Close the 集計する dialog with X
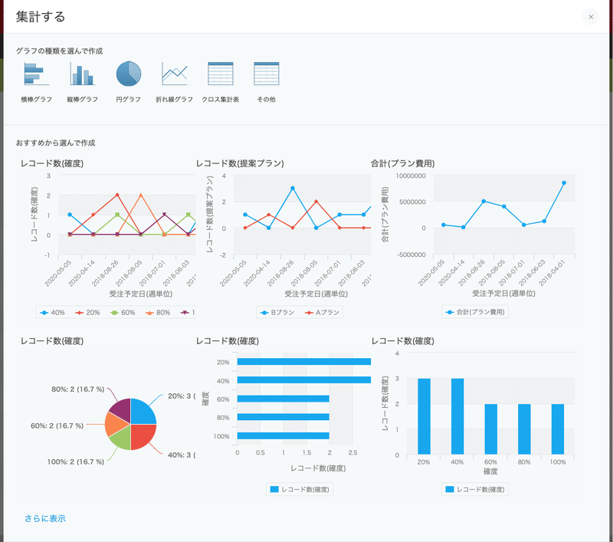This screenshot has height=542, width=613. point(591,17)
